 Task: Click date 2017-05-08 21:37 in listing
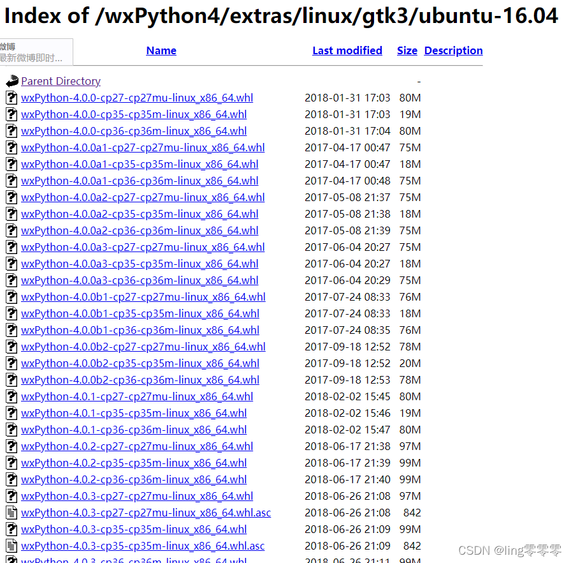347,197
